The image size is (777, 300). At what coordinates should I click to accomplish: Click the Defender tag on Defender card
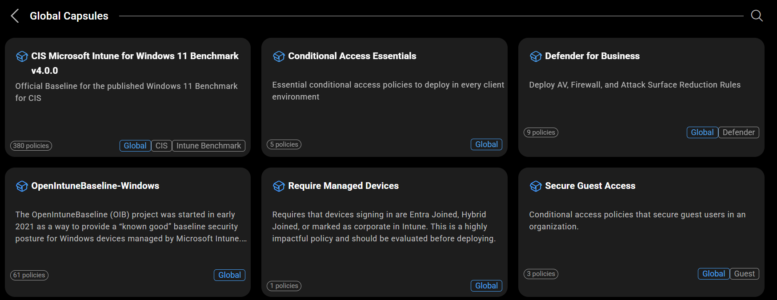[738, 132]
